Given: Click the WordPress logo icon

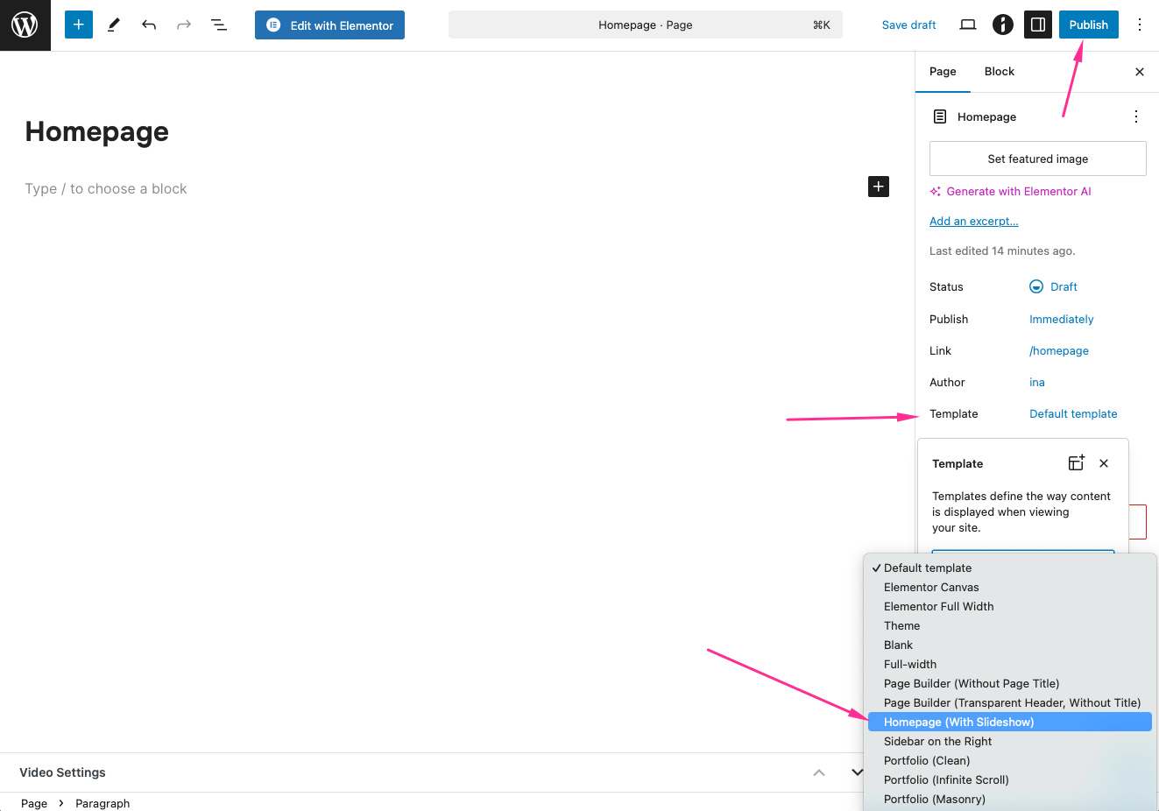Looking at the screenshot, I should tap(25, 25).
